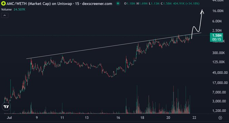229x123 pixels.
Task: Open chart settings gear icon
Action: coord(220,118)
